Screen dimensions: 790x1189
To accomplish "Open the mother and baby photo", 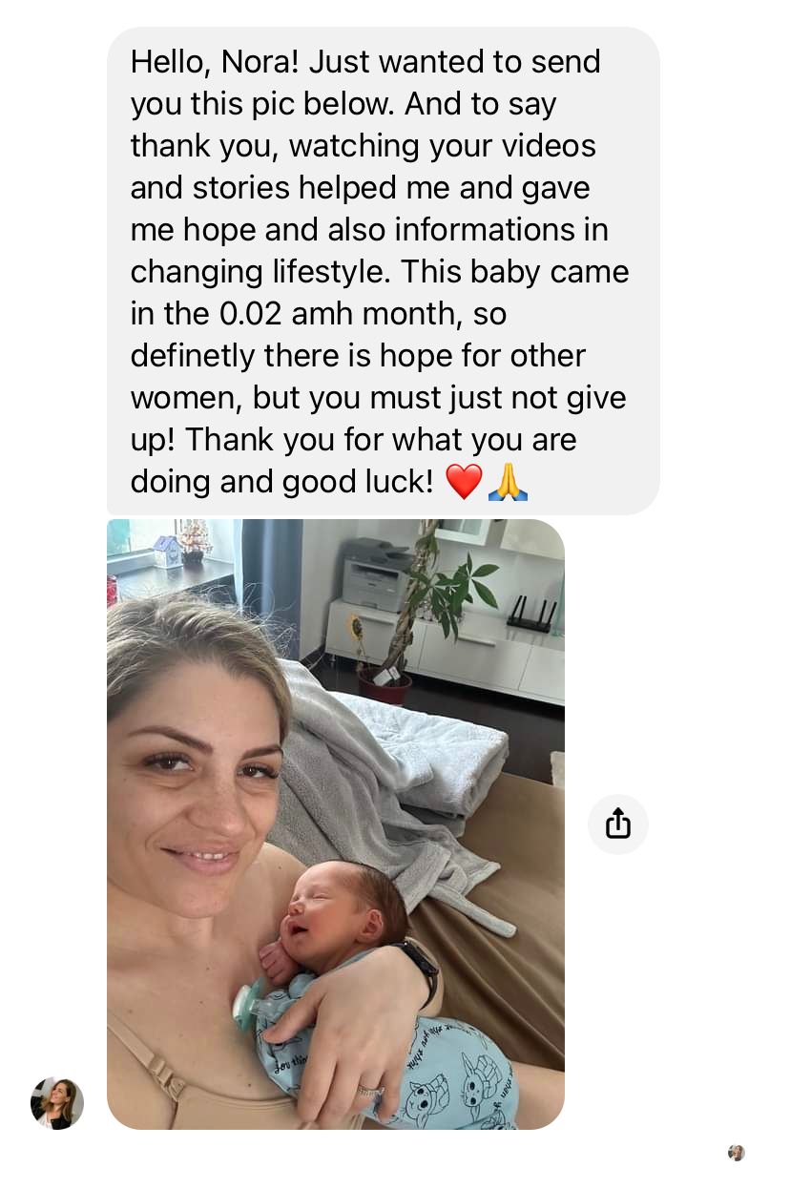I will click(x=336, y=824).
